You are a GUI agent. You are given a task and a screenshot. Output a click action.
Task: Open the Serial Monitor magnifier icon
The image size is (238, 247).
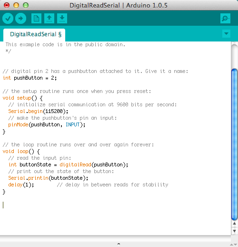point(225,19)
